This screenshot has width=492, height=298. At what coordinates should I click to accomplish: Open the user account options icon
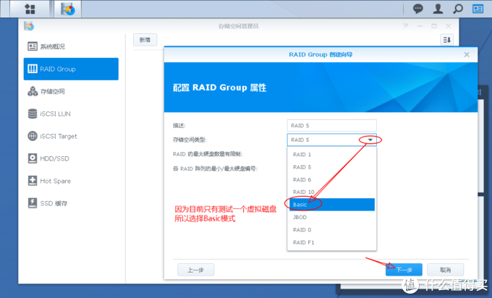(438, 9)
